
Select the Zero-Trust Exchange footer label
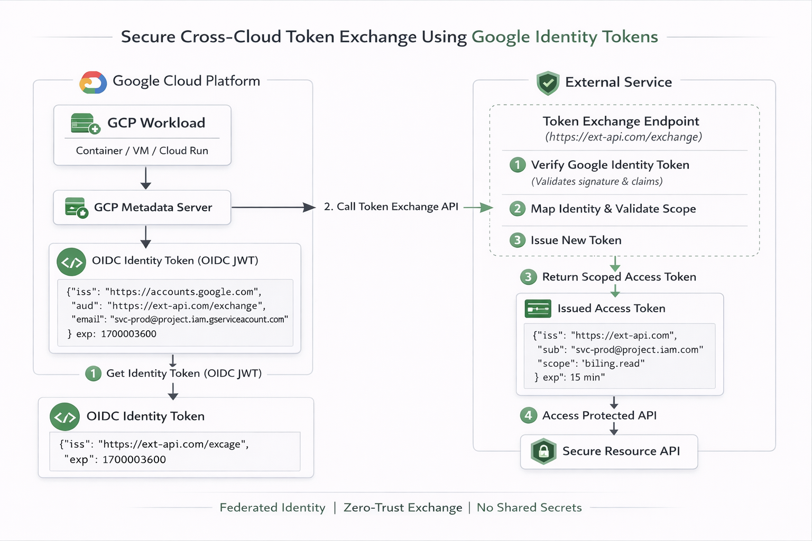tap(403, 508)
